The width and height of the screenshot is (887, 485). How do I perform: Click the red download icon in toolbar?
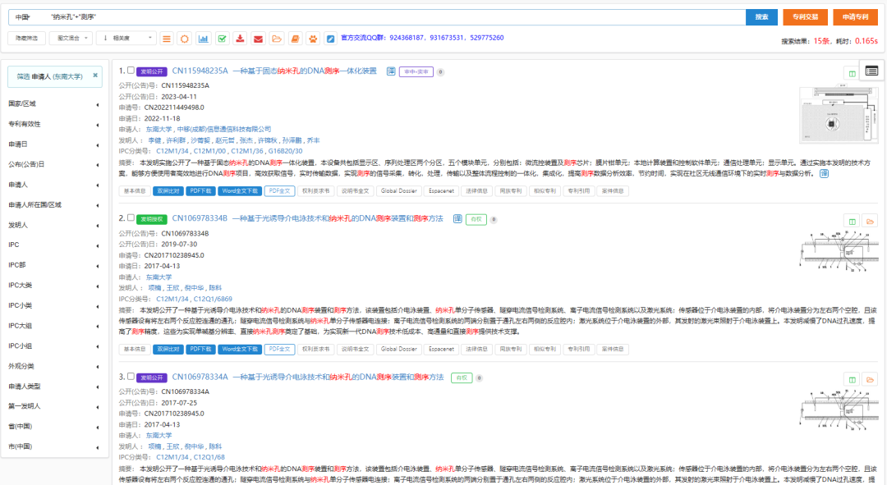240,39
